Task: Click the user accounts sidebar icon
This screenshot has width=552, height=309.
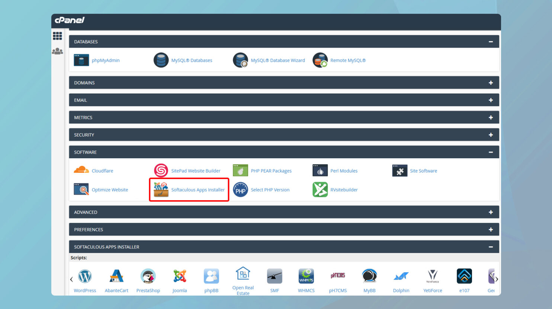Action: point(57,51)
